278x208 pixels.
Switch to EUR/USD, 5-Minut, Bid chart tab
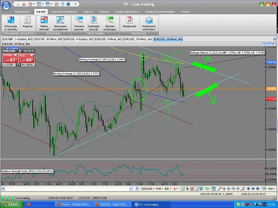click(109, 39)
